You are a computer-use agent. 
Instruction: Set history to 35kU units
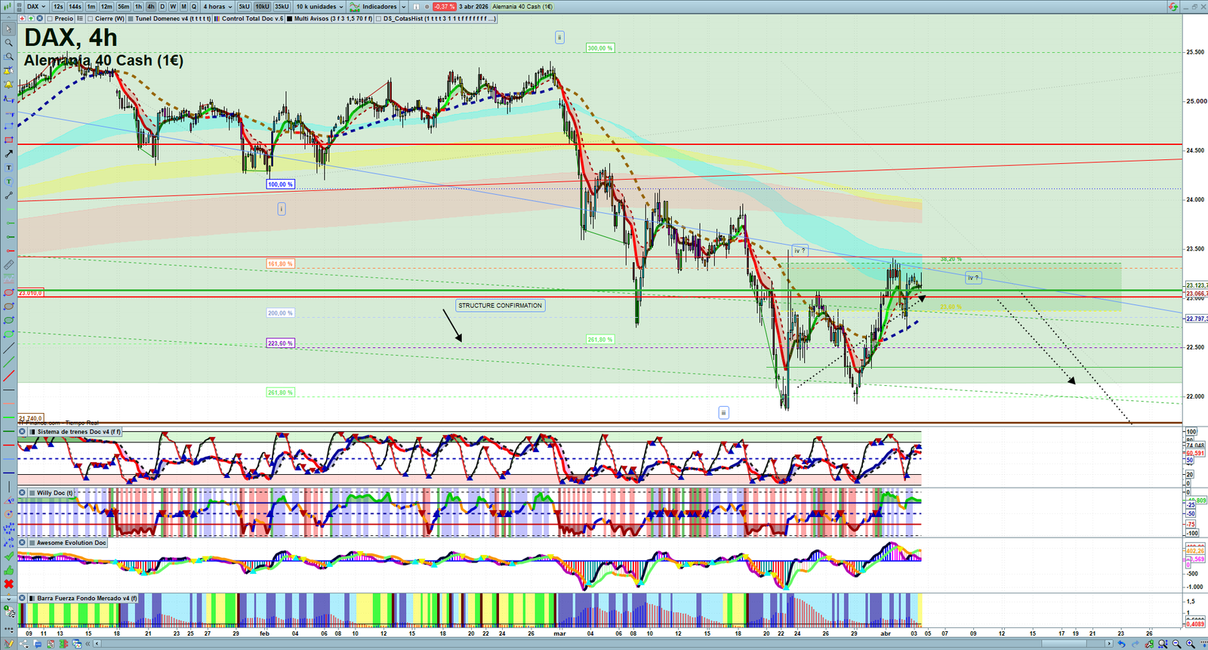282,7
